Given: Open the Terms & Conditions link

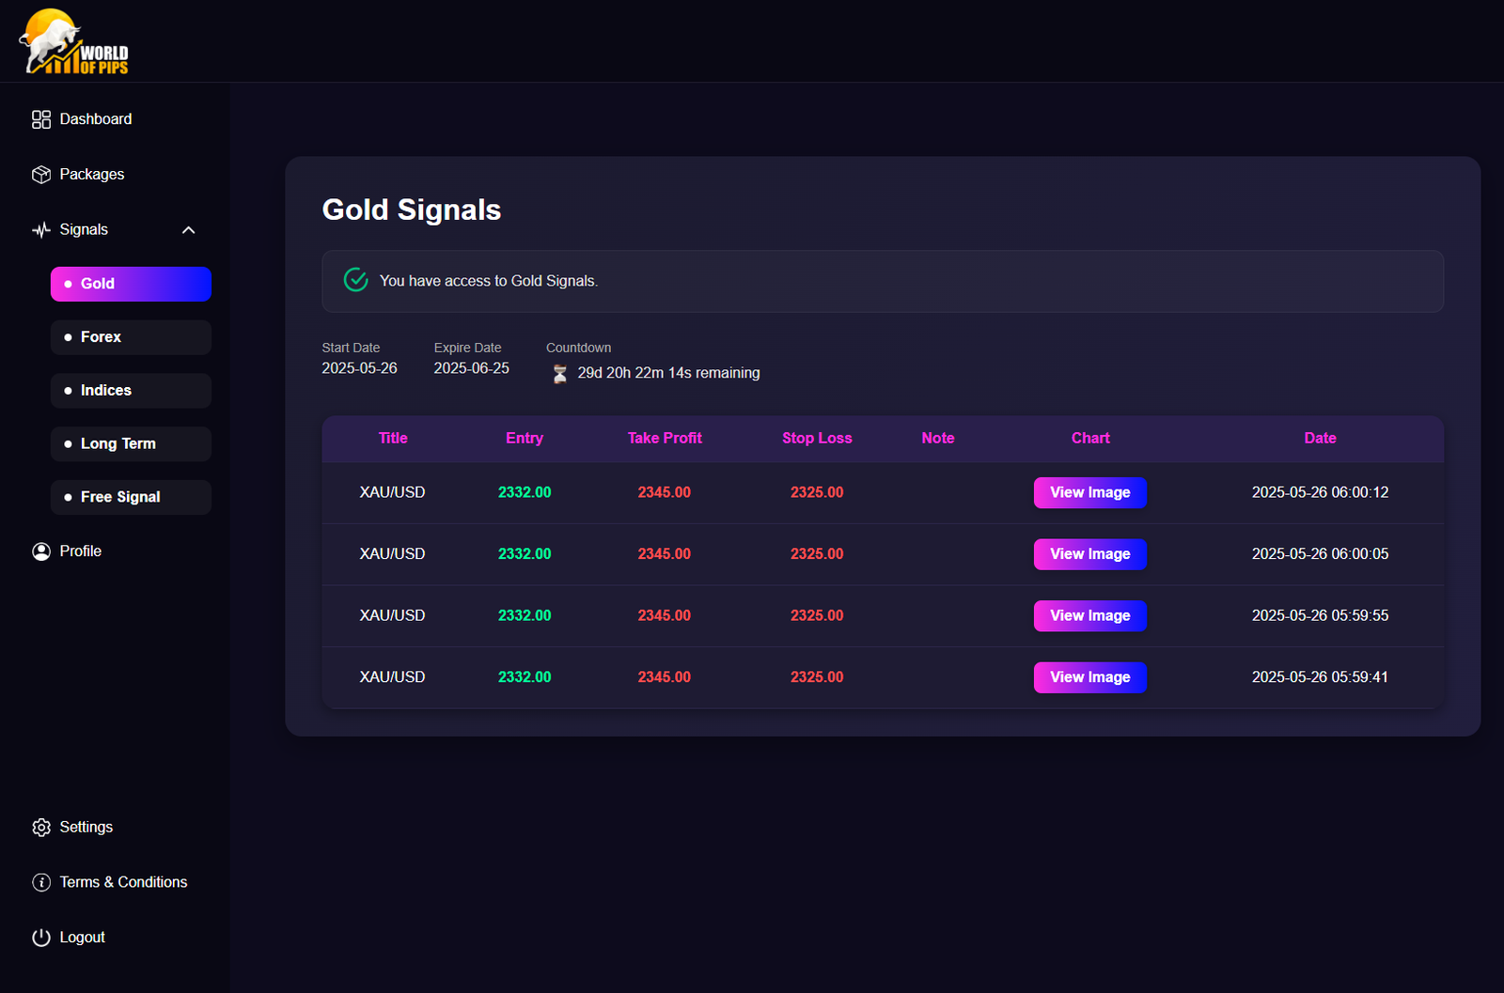Looking at the screenshot, I should [x=123, y=882].
